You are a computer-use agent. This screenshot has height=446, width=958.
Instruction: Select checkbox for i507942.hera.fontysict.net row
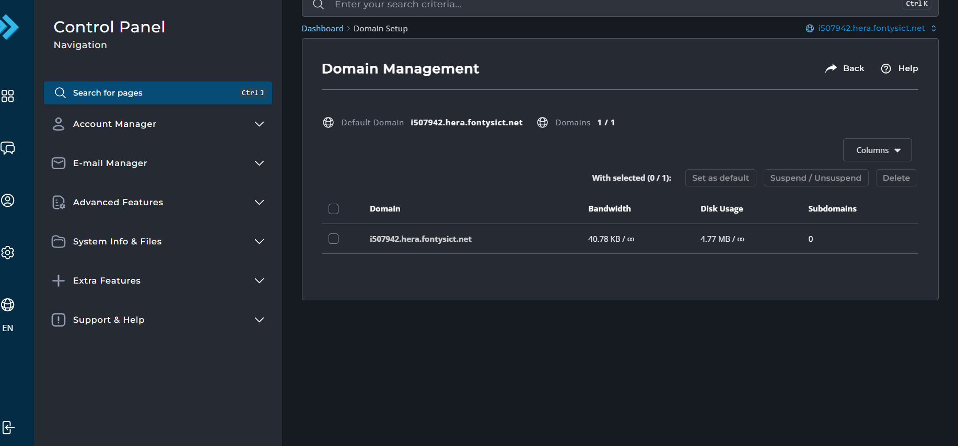click(x=333, y=239)
